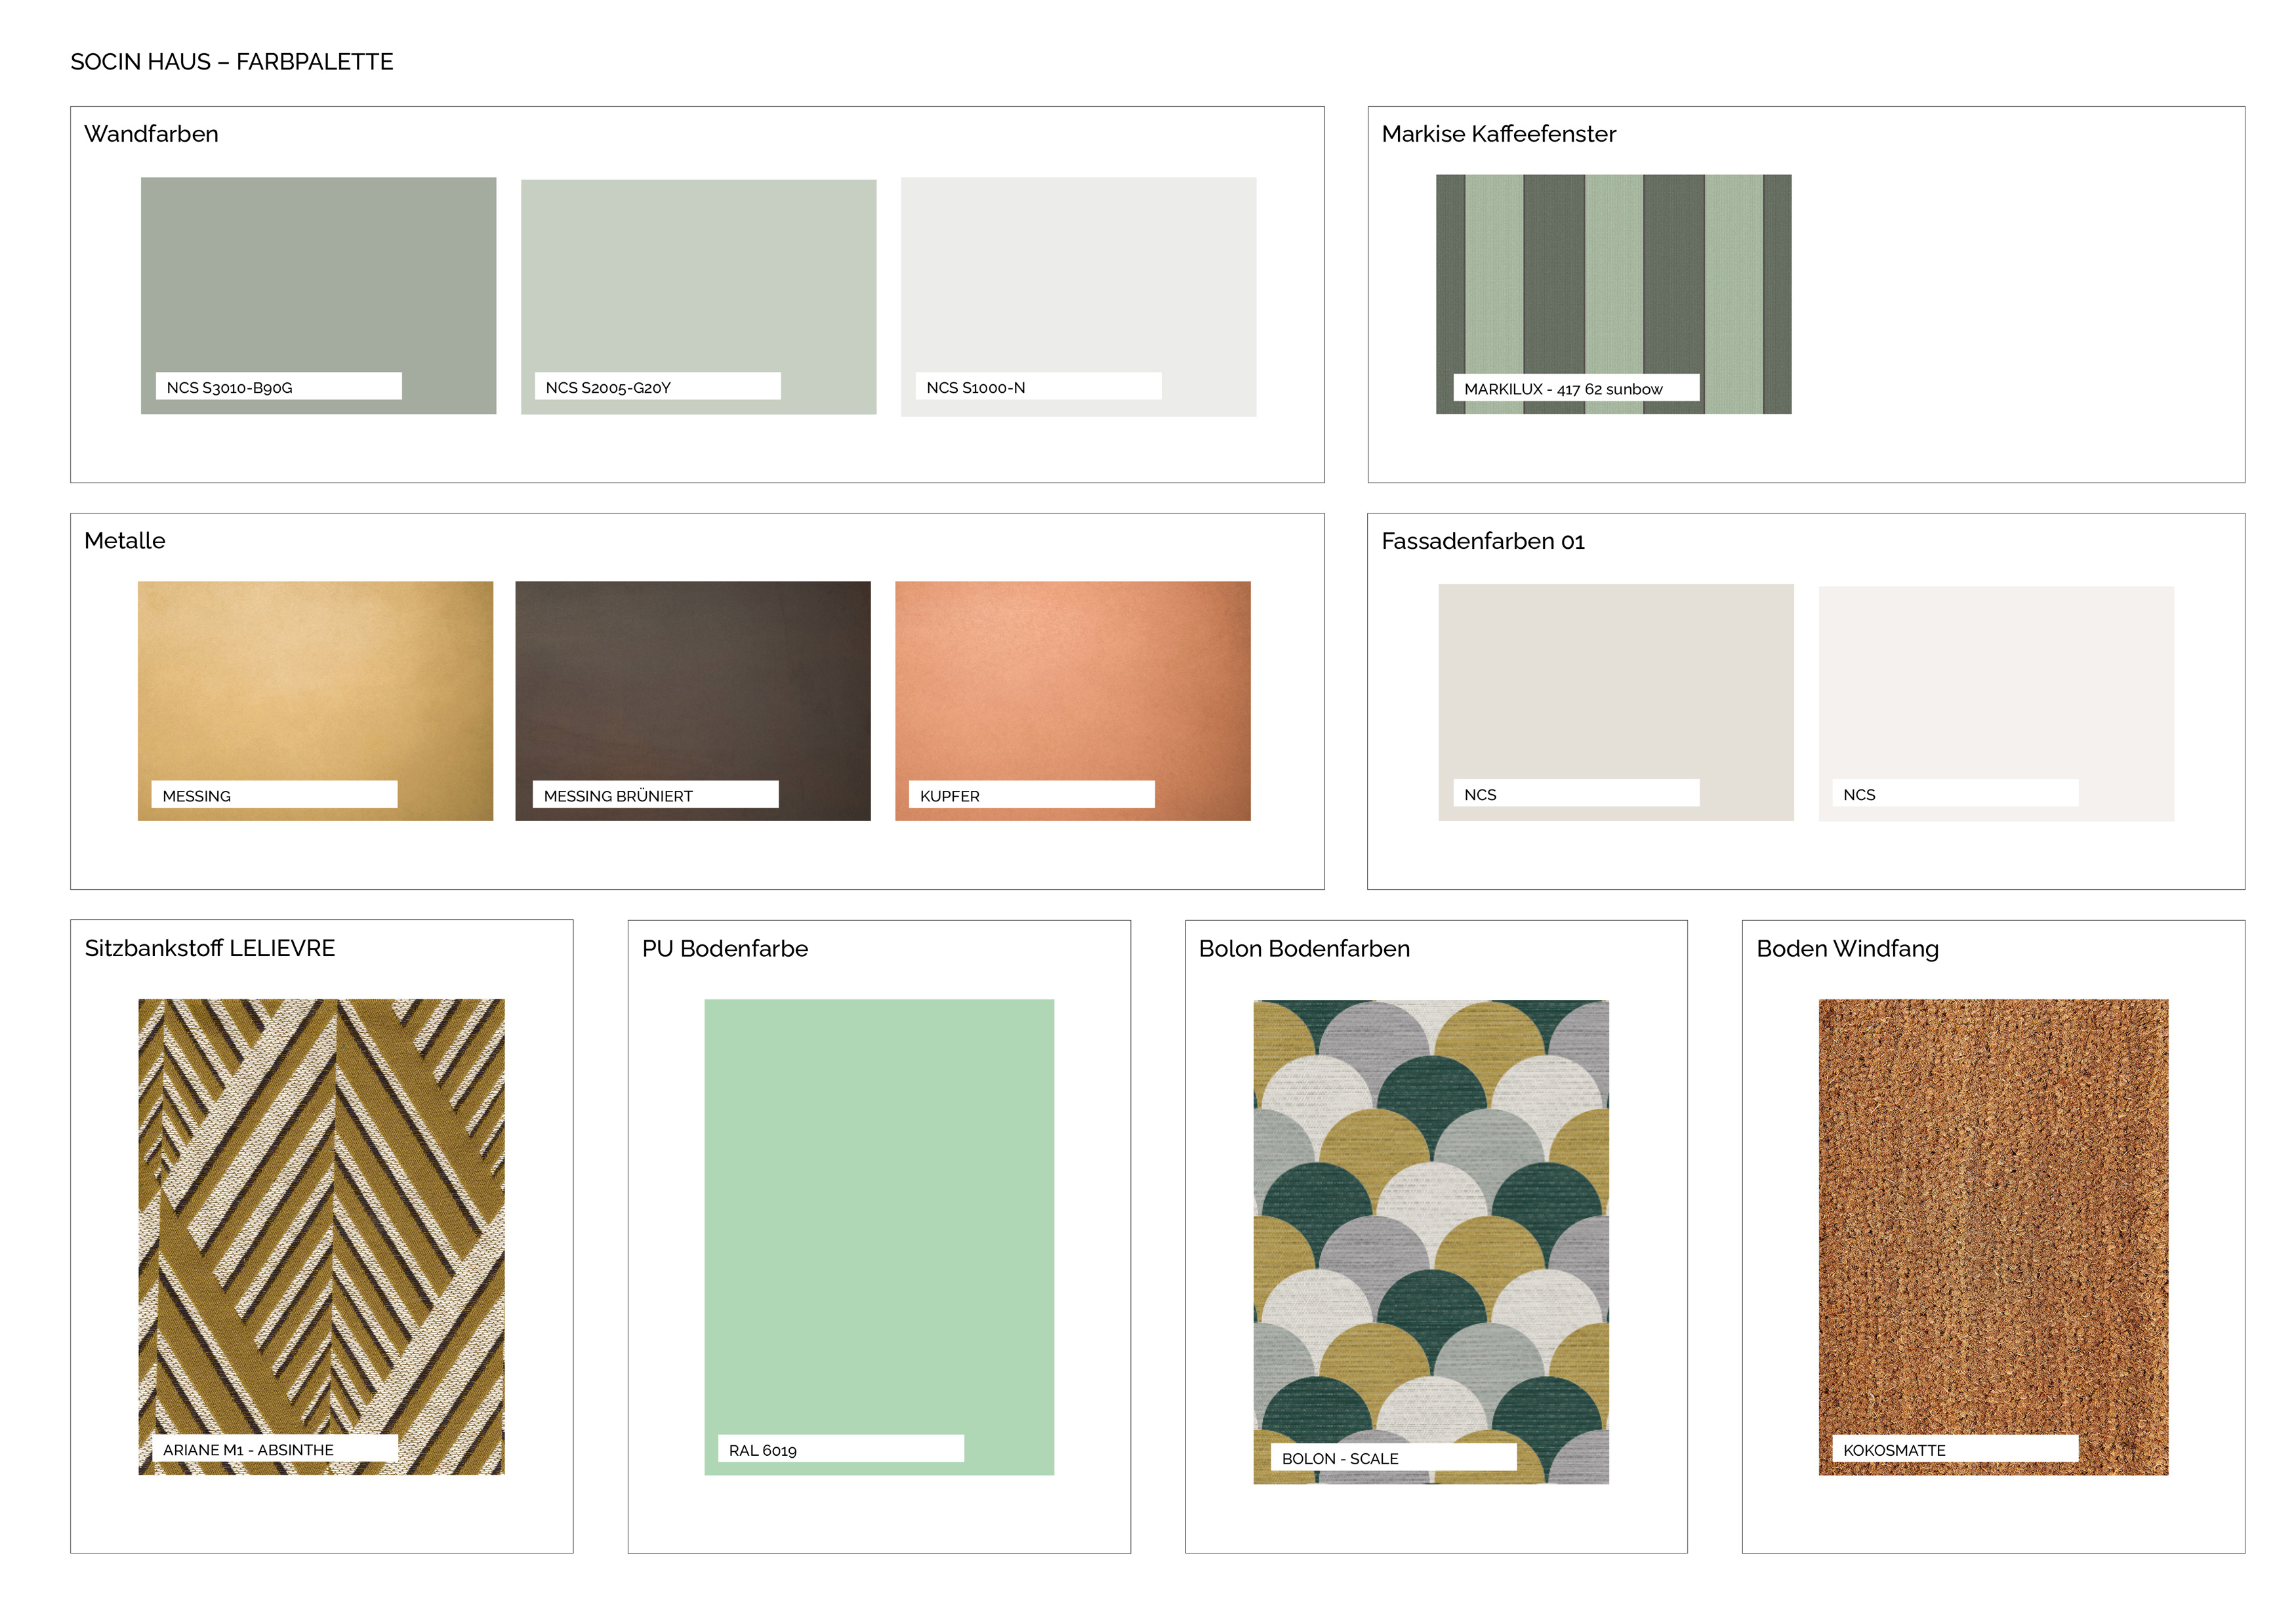Click the 'Metalle' section heading

click(x=125, y=540)
